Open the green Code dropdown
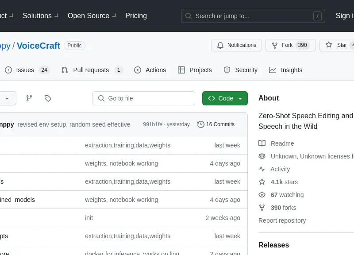 pos(225,98)
